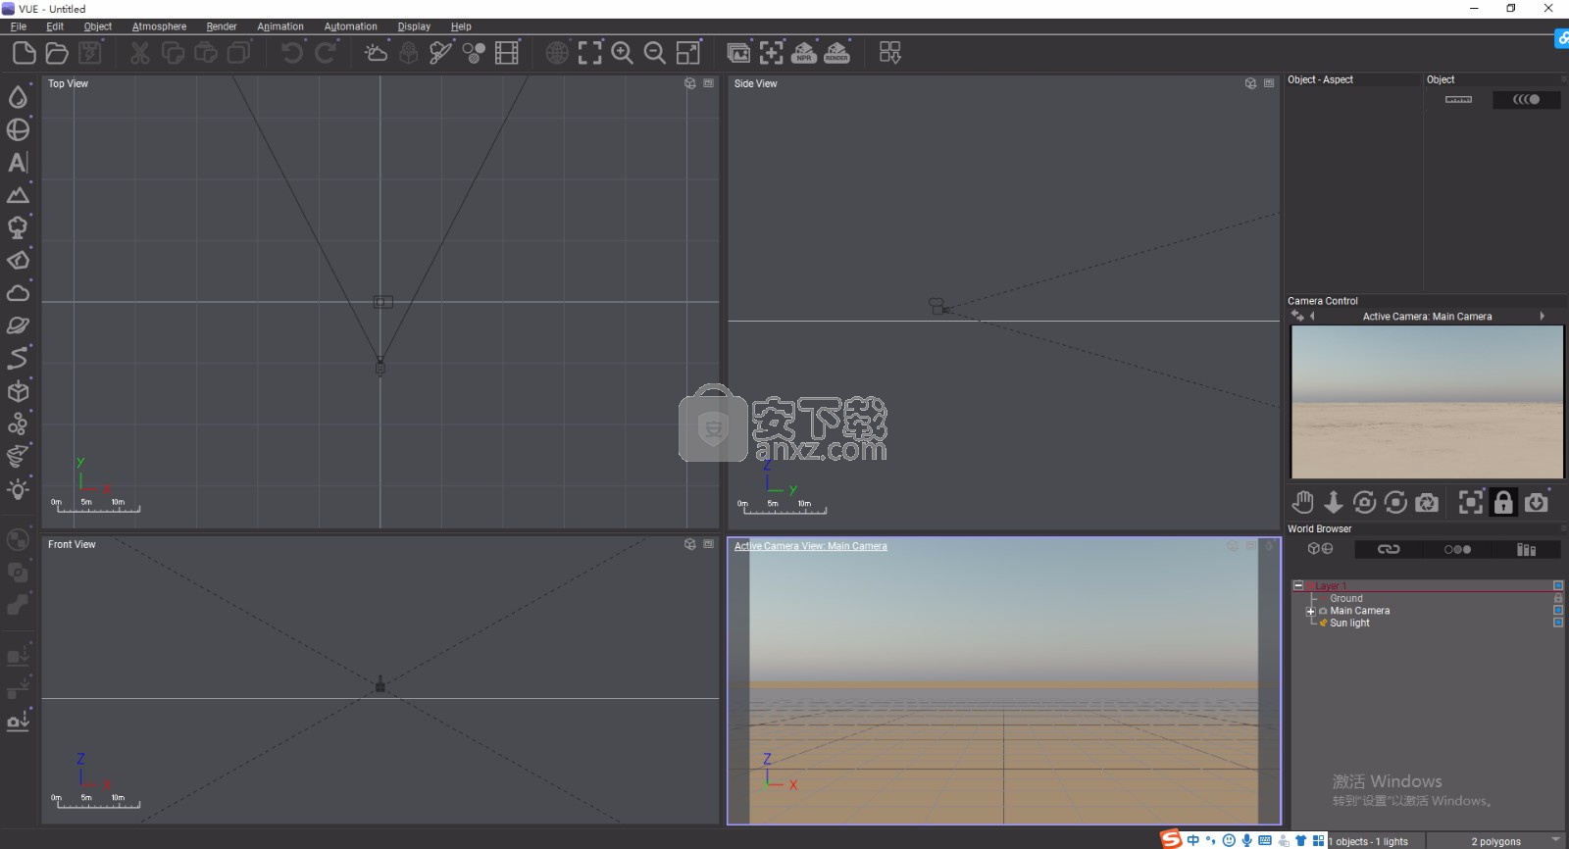
Task: Switch to World Browser materials tab
Action: [x=1457, y=549]
